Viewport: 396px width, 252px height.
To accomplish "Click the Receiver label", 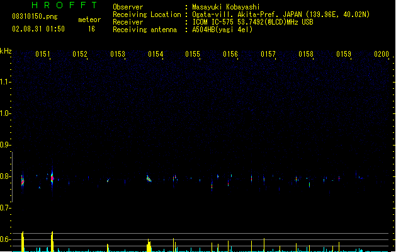I will [128, 22].
